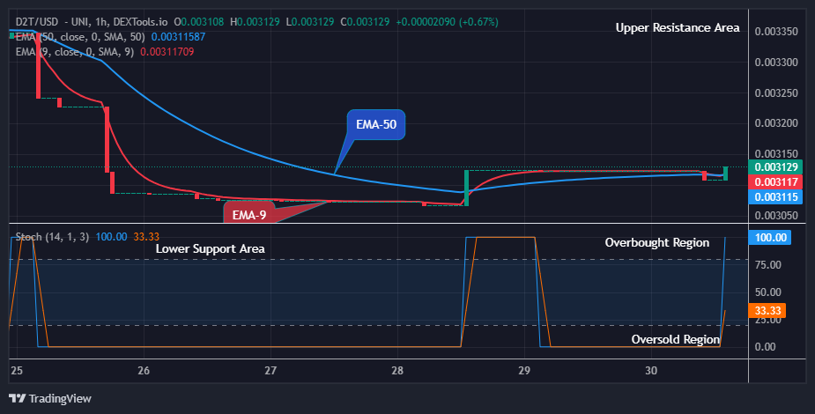
Task: Click date 26 on time axis
Action: click(144, 370)
